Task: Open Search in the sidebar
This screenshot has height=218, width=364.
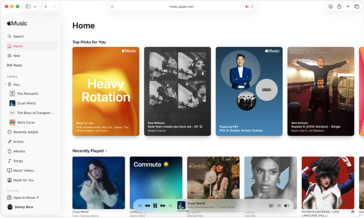Action: (31, 37)
